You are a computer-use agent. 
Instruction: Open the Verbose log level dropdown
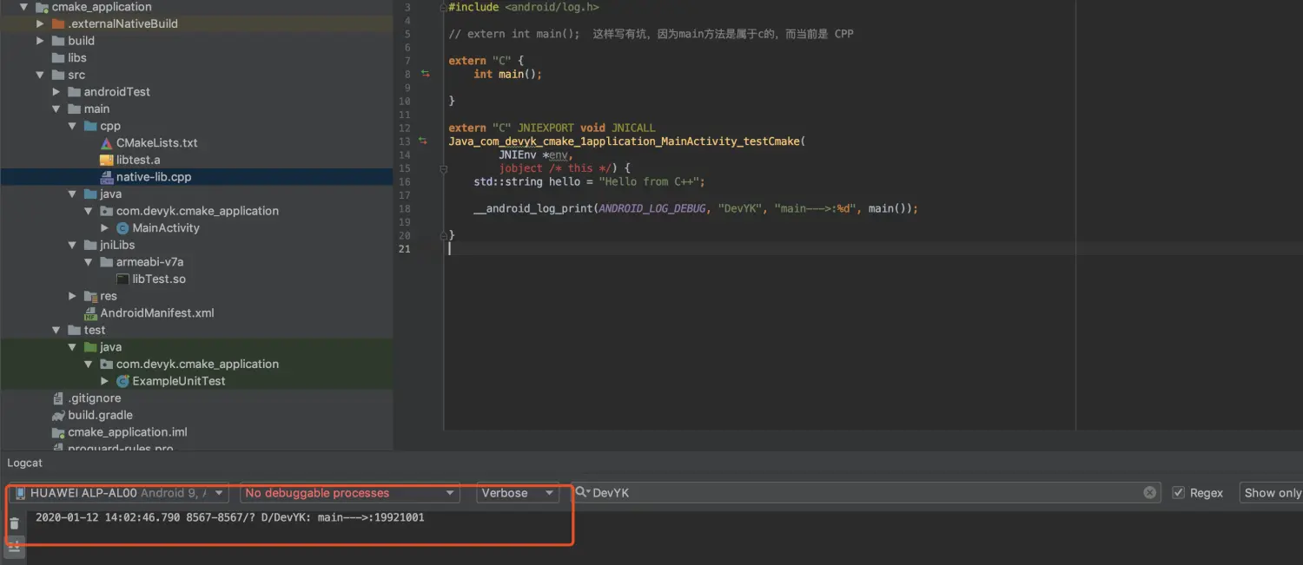click(x=518, y=493)
